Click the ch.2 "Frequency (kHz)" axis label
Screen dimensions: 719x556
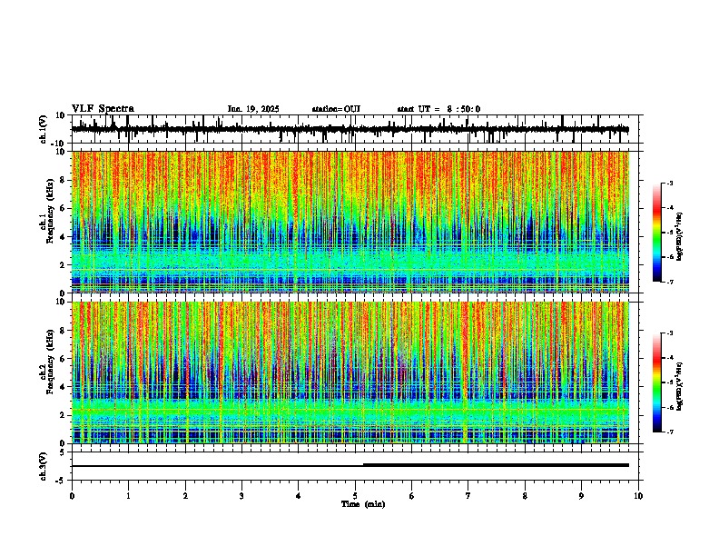coord(51,362)
